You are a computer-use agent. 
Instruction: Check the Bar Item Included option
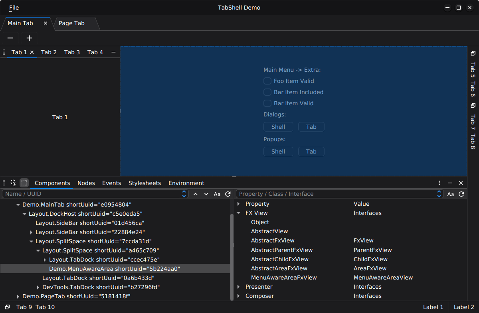point(267,92)
